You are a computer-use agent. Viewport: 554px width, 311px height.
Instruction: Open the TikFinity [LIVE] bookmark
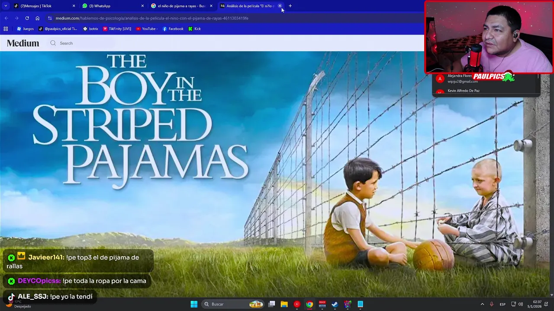117,29
